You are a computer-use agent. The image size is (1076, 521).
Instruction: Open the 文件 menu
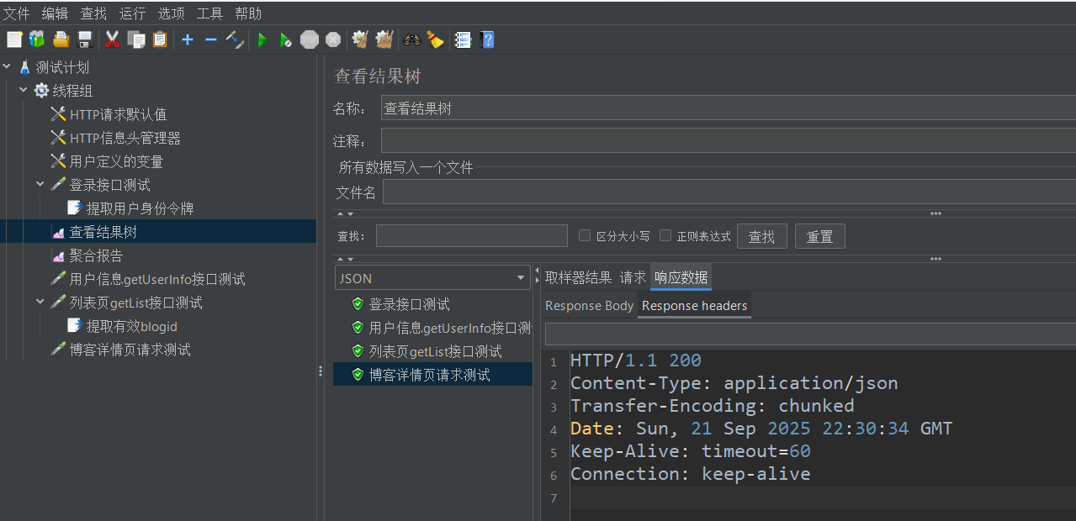click(x=16, y=13)
